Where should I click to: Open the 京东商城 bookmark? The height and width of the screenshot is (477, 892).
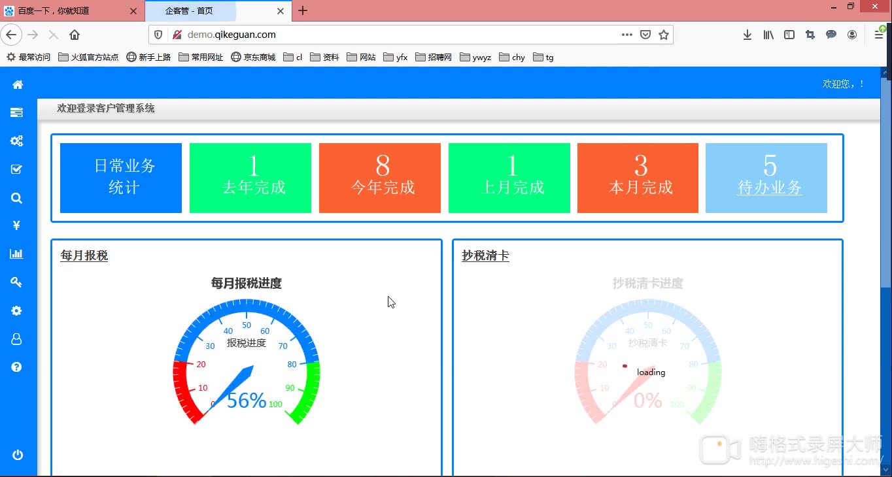[x=253, y=57]
